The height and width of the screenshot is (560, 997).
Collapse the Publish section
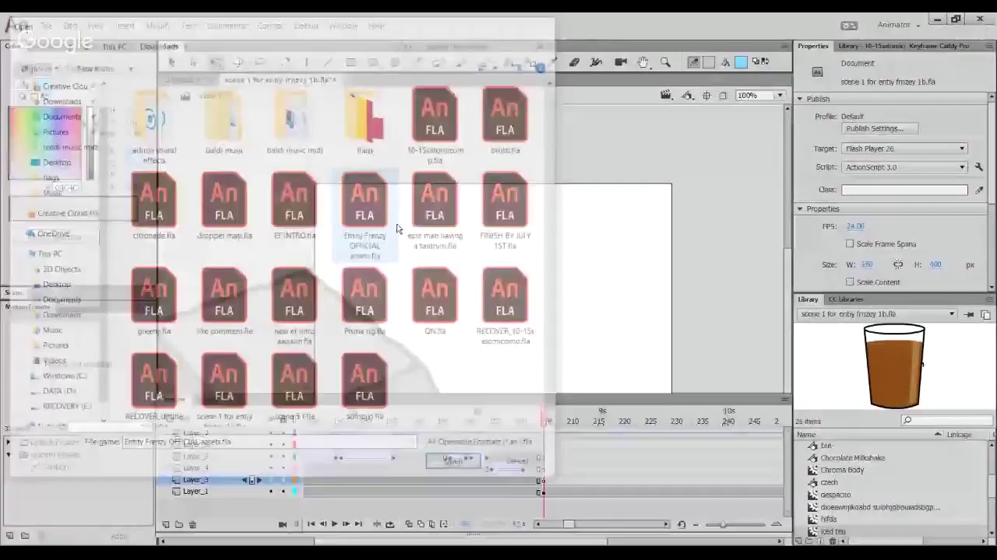[x=800, y=99]
